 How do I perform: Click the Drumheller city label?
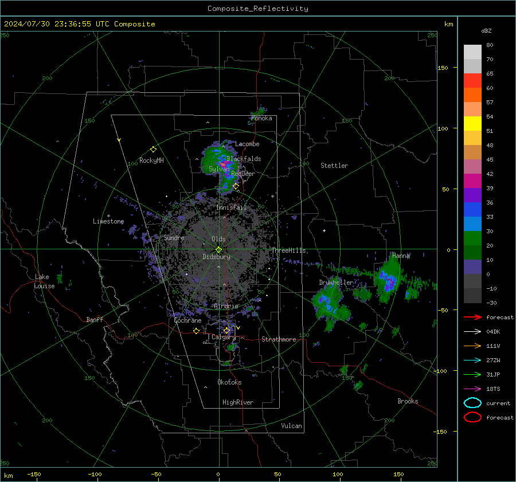click(336, 283)
